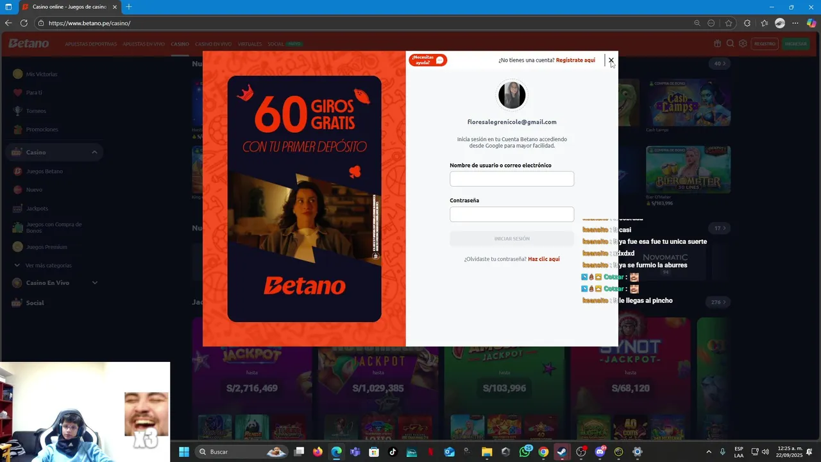
Task: Open the SOCIAL navigation tab
Action: tap(276, 44)
